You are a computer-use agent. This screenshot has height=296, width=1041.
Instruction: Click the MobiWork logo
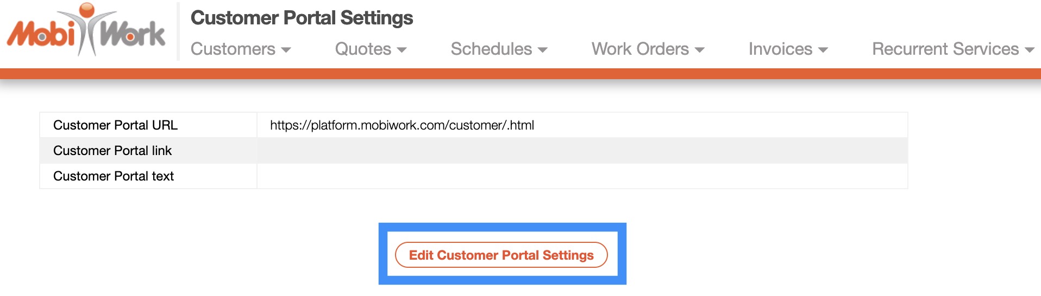[x=86, y=31]
